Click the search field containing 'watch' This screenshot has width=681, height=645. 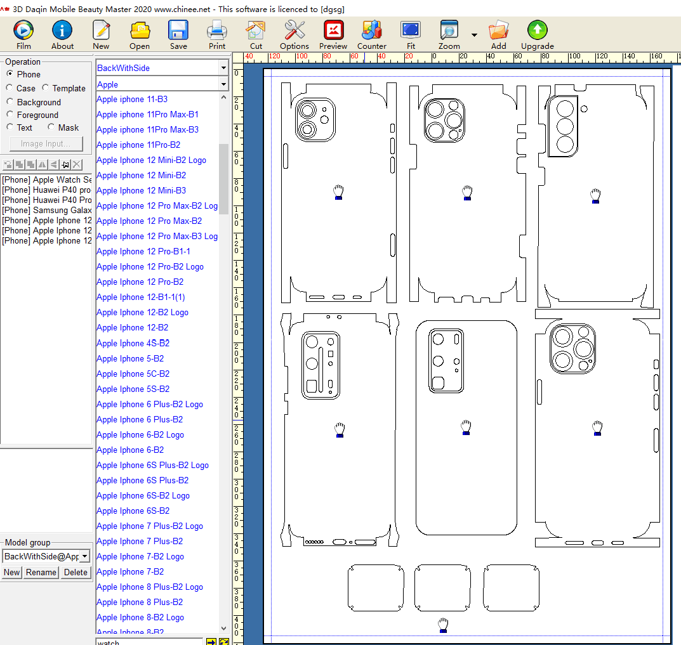click(x=149, y=642)
